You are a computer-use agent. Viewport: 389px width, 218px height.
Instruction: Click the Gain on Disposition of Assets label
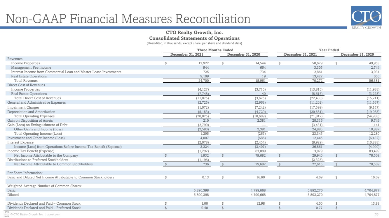click(x=30, y=120)
